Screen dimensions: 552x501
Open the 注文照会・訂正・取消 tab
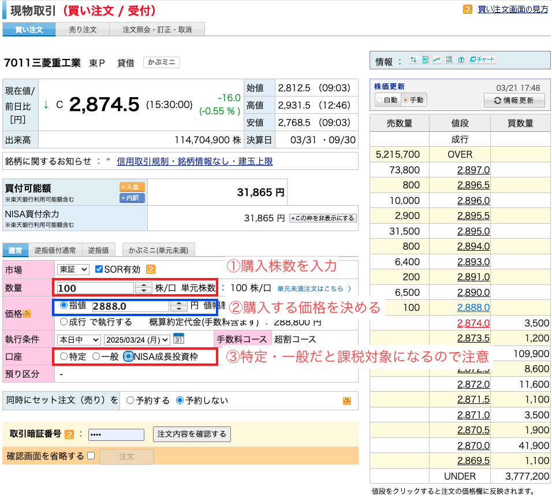click(157, 29)
